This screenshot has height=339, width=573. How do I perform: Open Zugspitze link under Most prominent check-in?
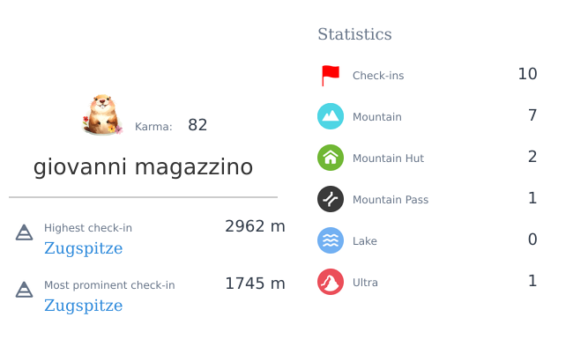(x=84, y=306)
